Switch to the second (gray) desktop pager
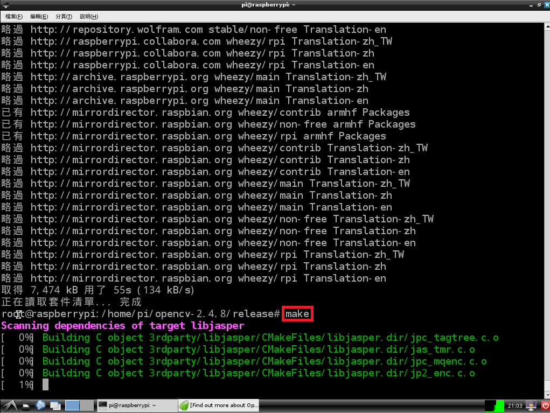The width and height of the screenshot is (550, 413). coord(87,405)
